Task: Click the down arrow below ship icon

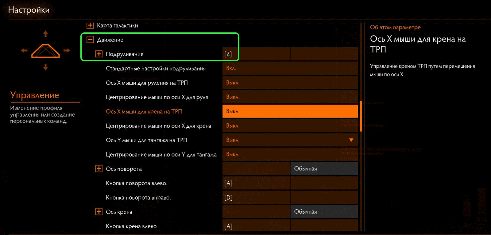Action: 45,67
